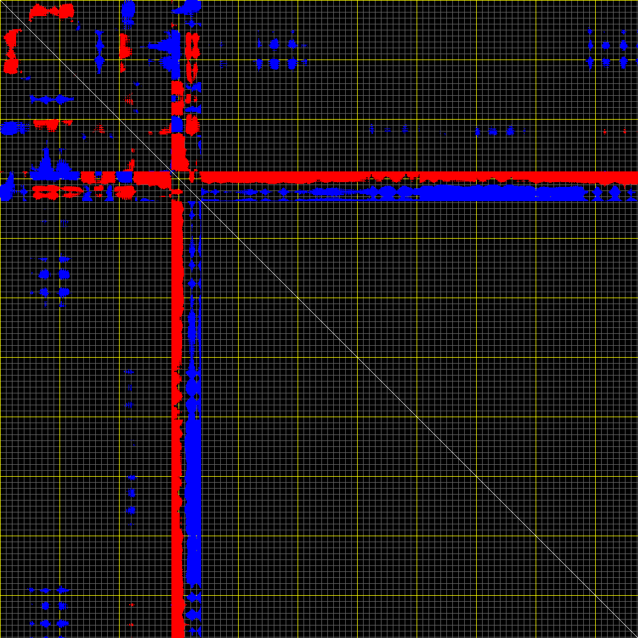Click the long red horizontal band

[x=419, y=177]
